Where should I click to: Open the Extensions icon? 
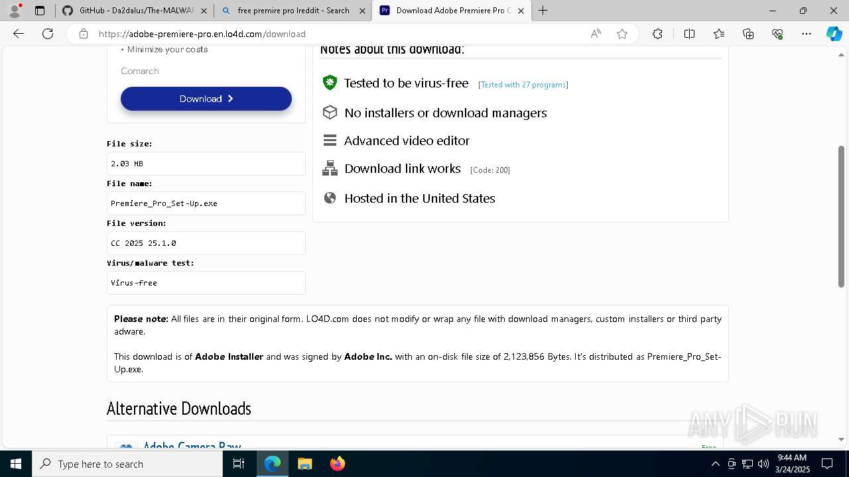tap(657, 34)
